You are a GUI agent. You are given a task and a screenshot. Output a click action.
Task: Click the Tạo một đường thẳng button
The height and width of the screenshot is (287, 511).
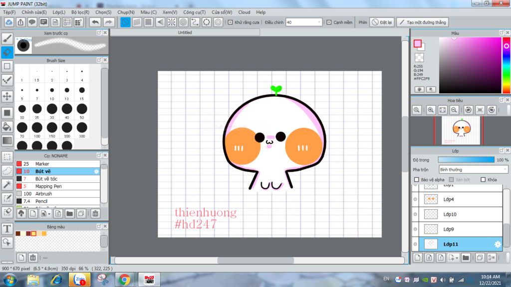click(423, 22)
